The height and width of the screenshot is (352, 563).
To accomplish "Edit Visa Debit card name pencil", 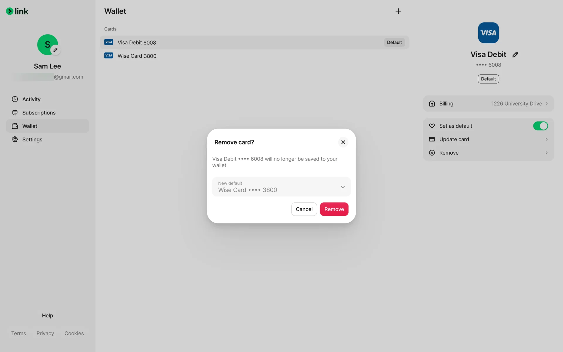I will click(515, 55).
